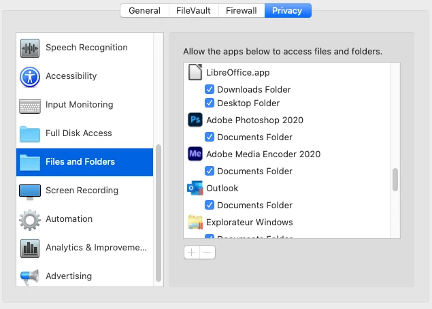Click the Full Disk Access folder icon
This screenshot has width=432, height=309.
(30, 134)
